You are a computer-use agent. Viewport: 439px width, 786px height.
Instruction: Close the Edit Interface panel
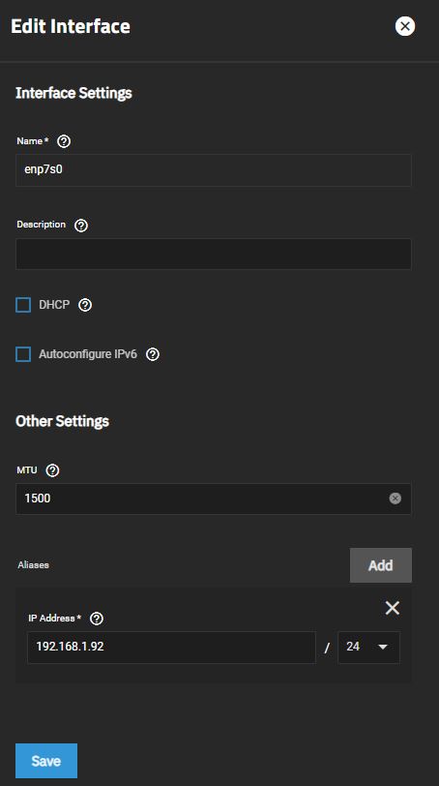(405, 26)
